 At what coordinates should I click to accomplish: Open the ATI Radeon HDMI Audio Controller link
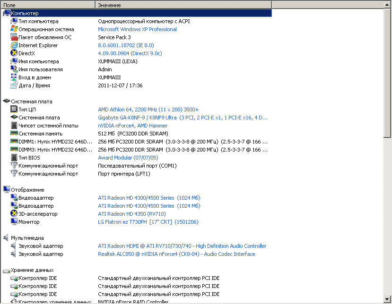pos(182,246)
